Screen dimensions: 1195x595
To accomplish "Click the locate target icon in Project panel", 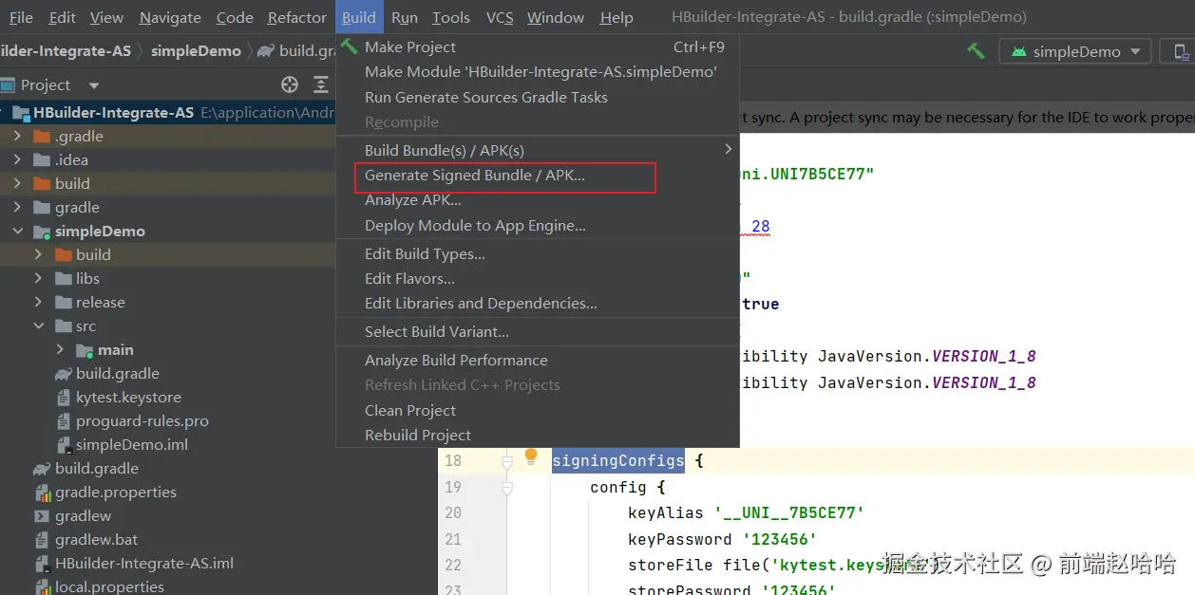I will tap(290, 84).
